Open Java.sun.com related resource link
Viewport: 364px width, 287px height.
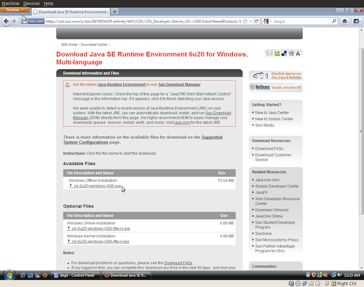(267, 179)
